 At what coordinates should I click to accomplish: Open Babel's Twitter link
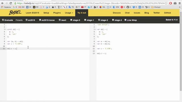pyautogui.click(x=156, y=13)
